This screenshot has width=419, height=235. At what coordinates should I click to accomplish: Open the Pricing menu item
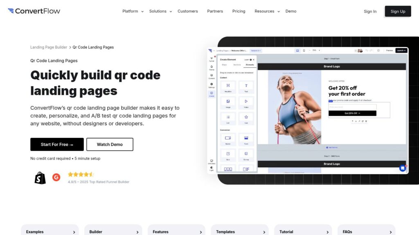[x=239, y=11]
